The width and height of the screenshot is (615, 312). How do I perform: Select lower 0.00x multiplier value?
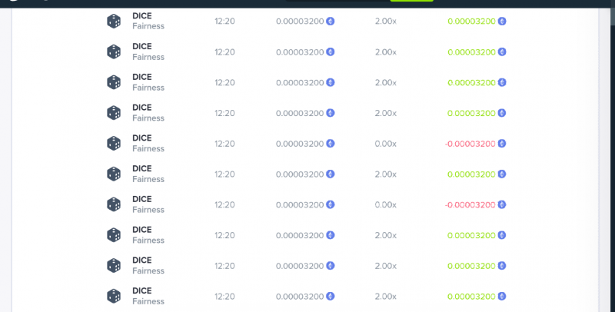386,205
